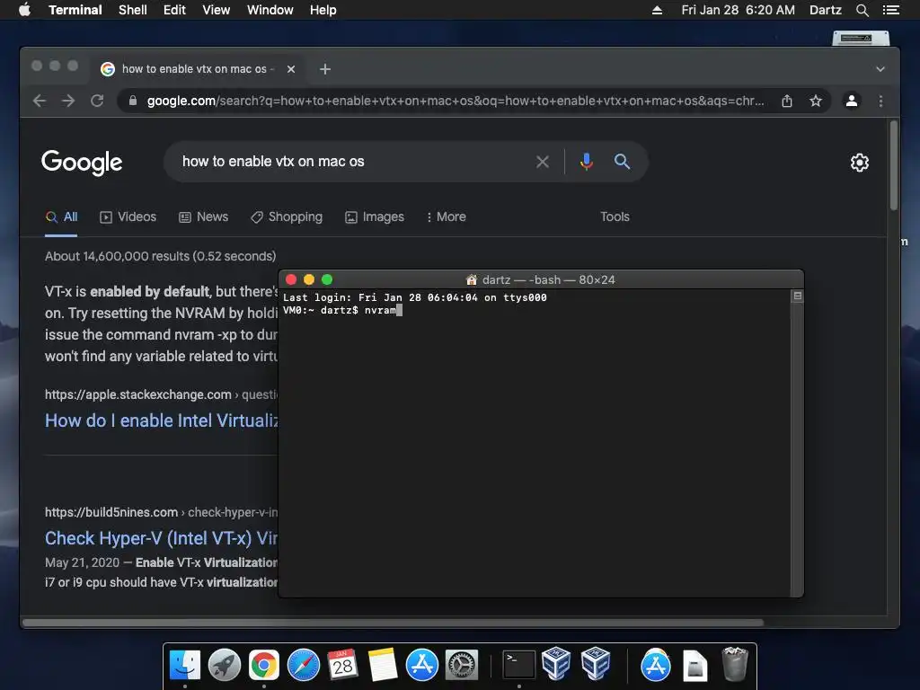920x690 pixels.
Task: Click the Terminal icon in the Dock
Action: (x=519, y=665)
